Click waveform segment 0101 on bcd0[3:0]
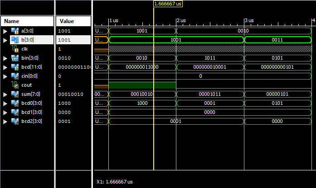316x188 pixels. (x=277, y=103)
